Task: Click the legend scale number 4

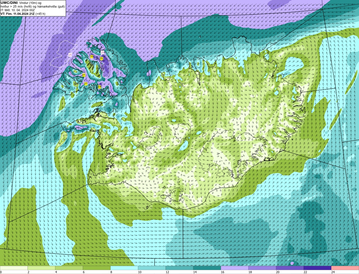Action: [56, 272]
